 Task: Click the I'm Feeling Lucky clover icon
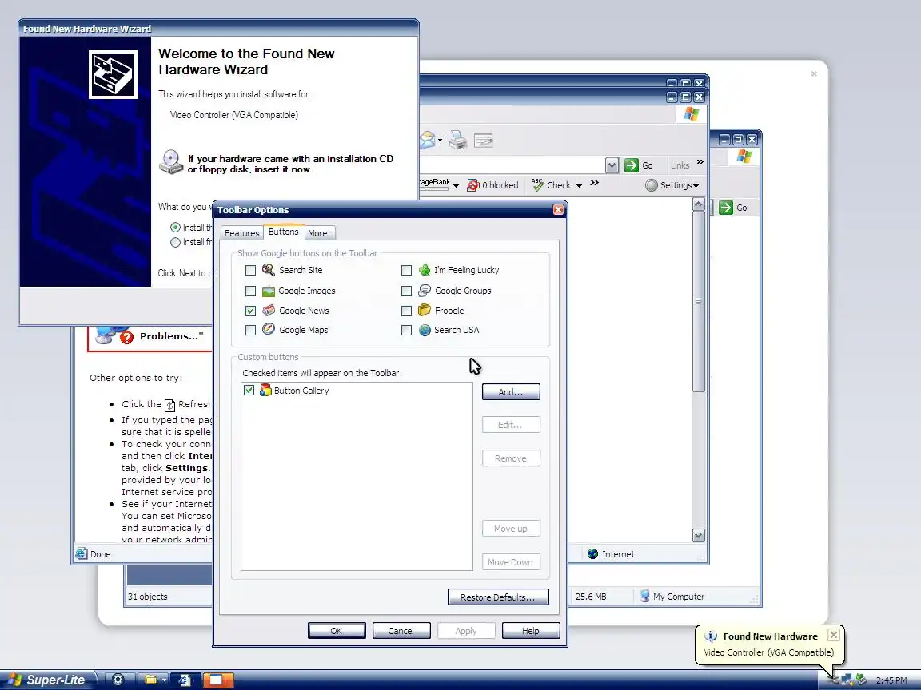point(424,270)
